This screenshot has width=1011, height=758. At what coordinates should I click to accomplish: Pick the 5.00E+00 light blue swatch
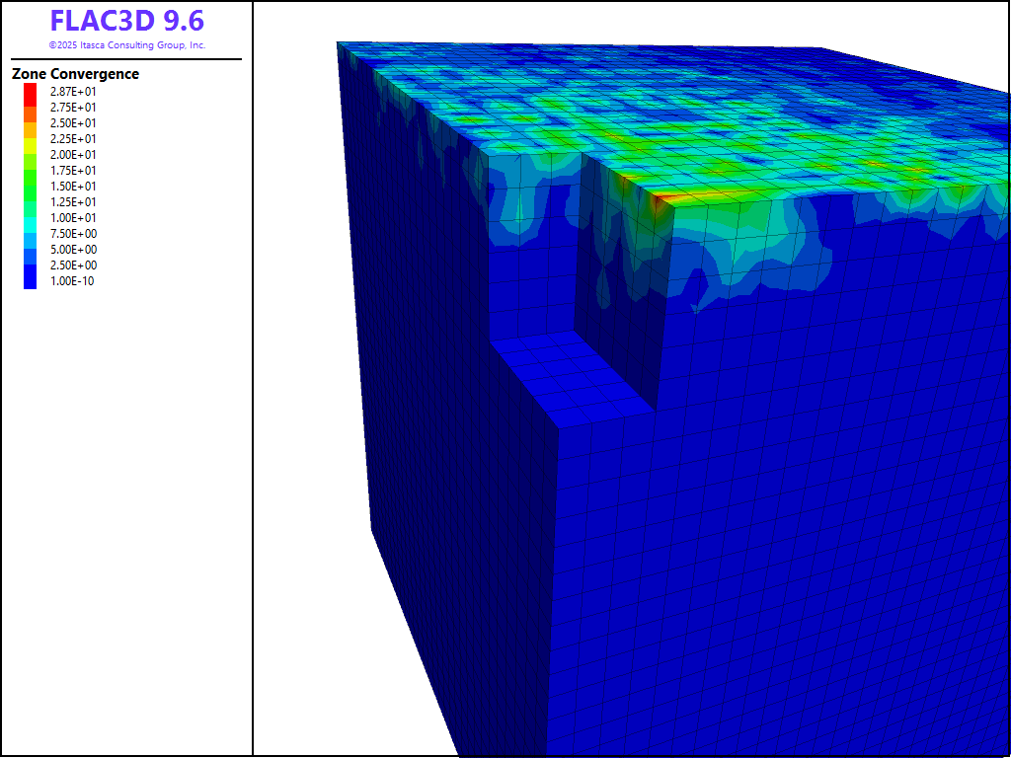coord(30,249)
